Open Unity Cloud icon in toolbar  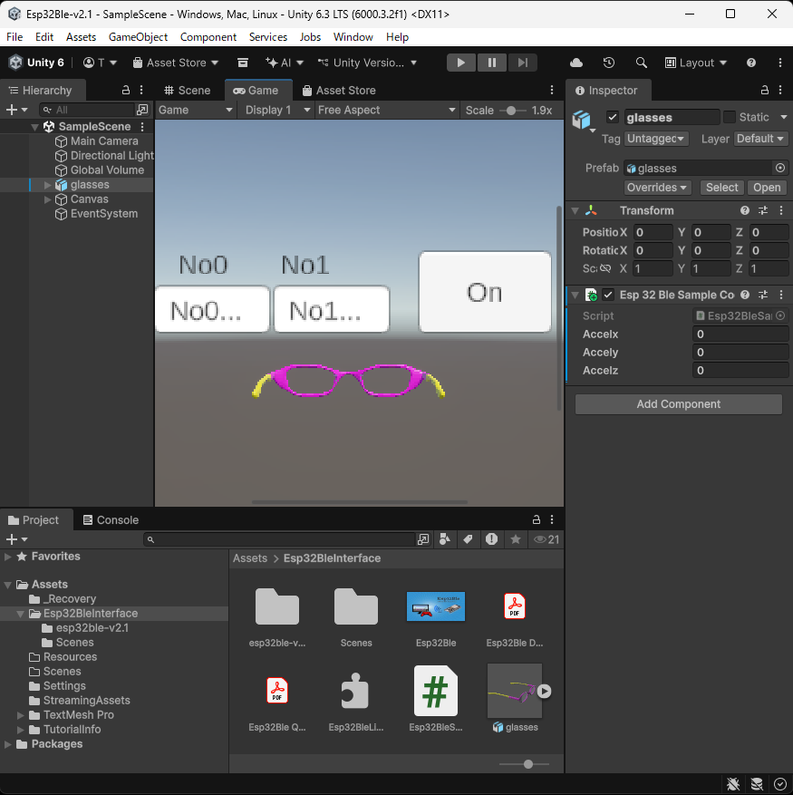(576, 63)
